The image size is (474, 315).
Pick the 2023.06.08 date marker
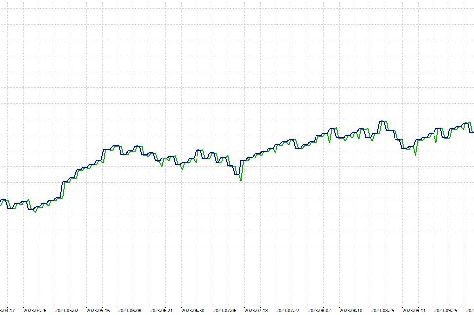point(130,311)
